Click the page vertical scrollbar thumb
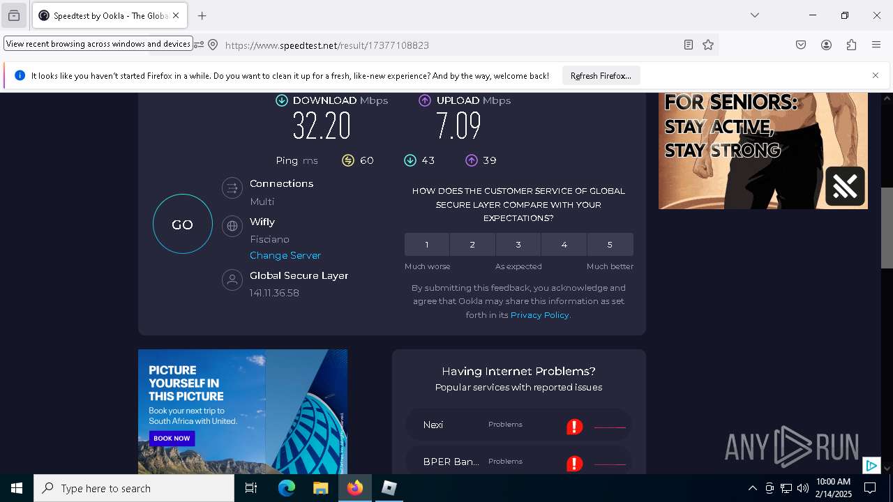This screenshot has width=893, height=502. click(x=887, y=228)
